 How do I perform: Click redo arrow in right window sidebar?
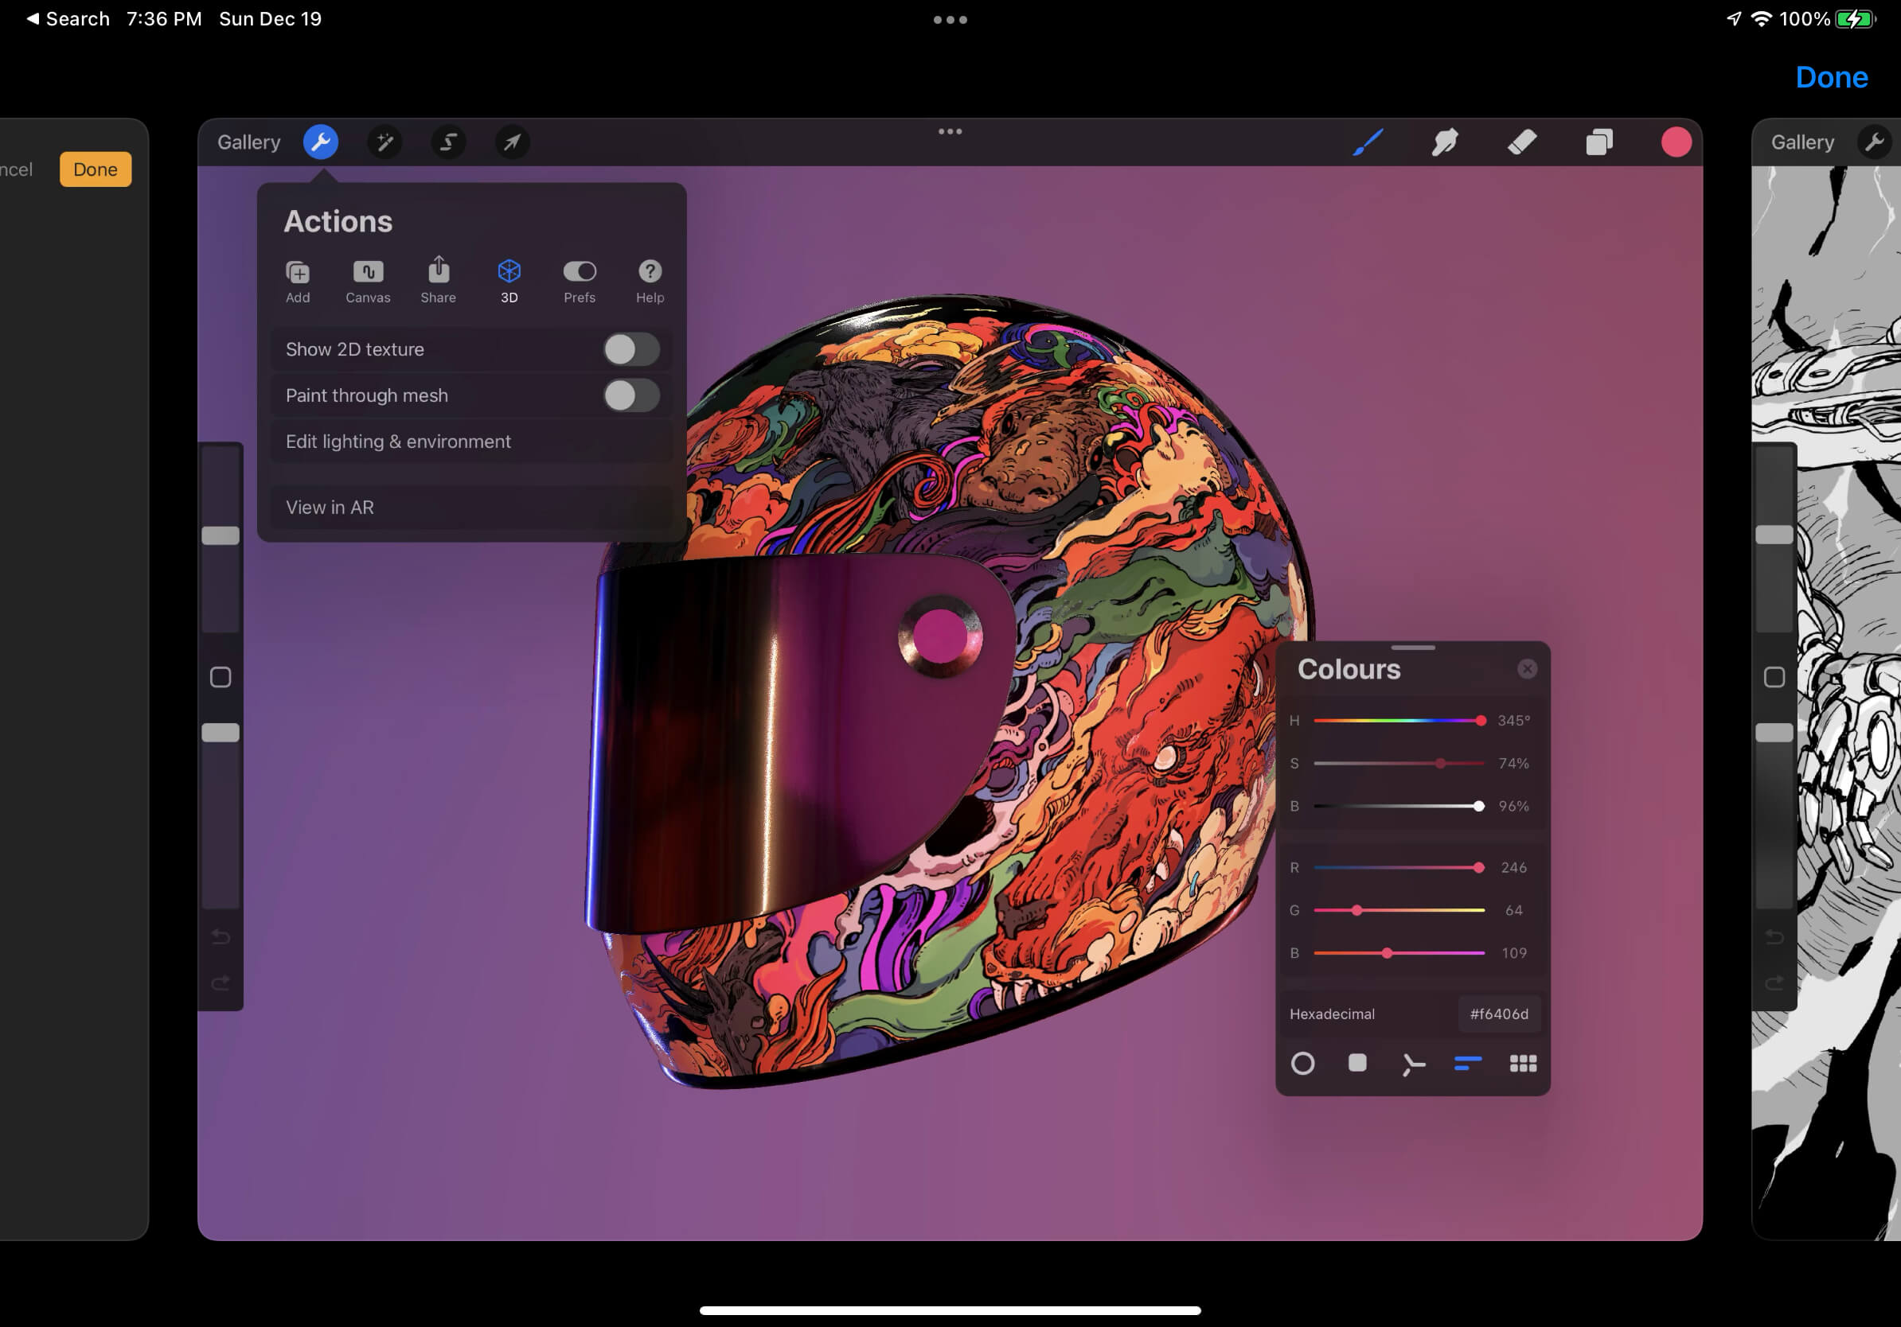1774,982
